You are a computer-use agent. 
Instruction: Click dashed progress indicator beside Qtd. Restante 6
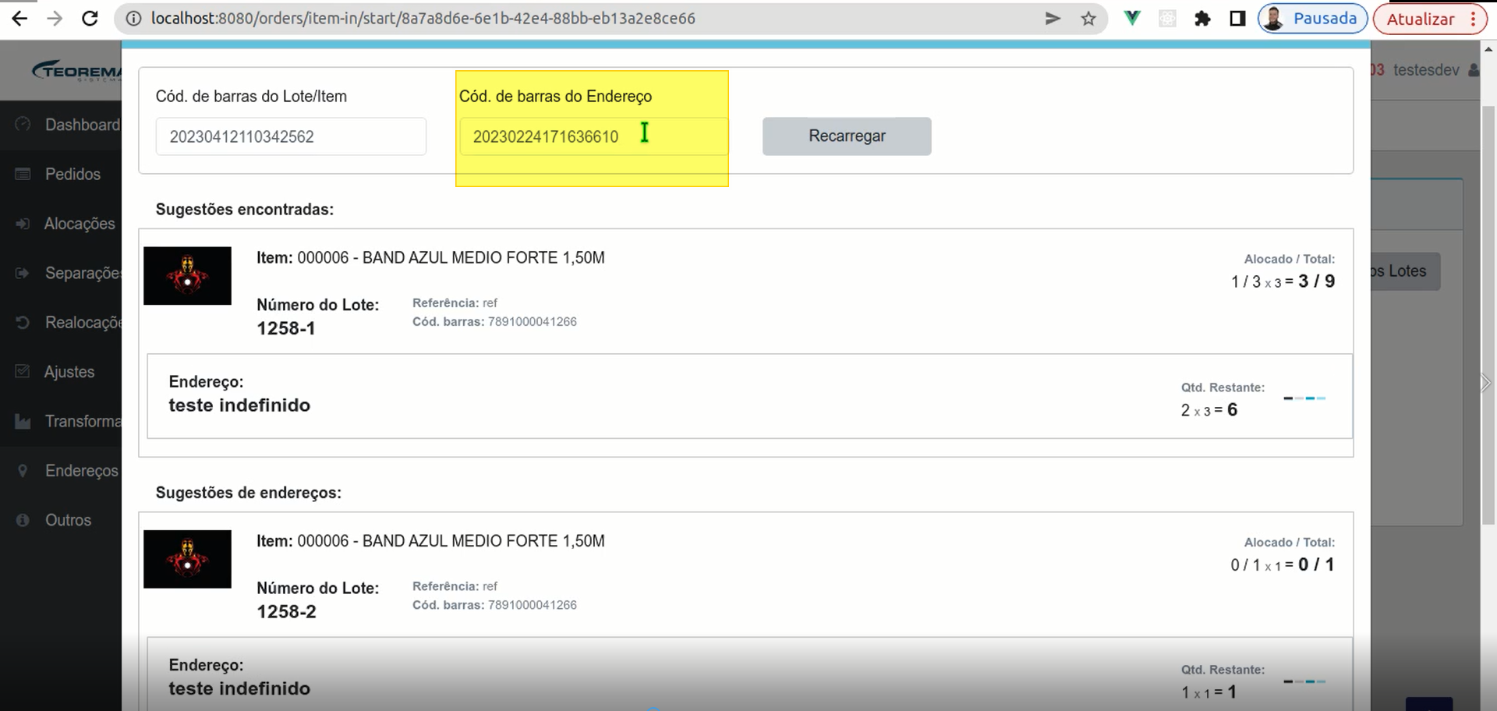pyautogui.click(x=1304, y=398)
